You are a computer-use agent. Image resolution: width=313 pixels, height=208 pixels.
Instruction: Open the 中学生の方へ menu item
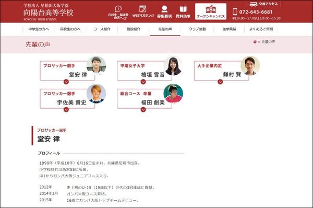coord(39,29)
